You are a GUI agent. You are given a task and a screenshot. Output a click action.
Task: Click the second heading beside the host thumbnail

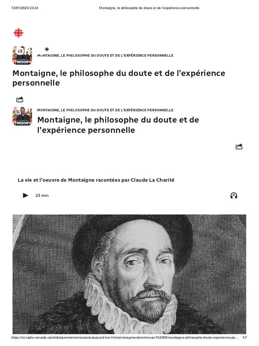click(118, 125)
